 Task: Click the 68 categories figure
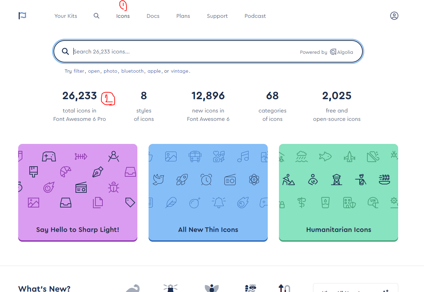click(x=272, y=95)
